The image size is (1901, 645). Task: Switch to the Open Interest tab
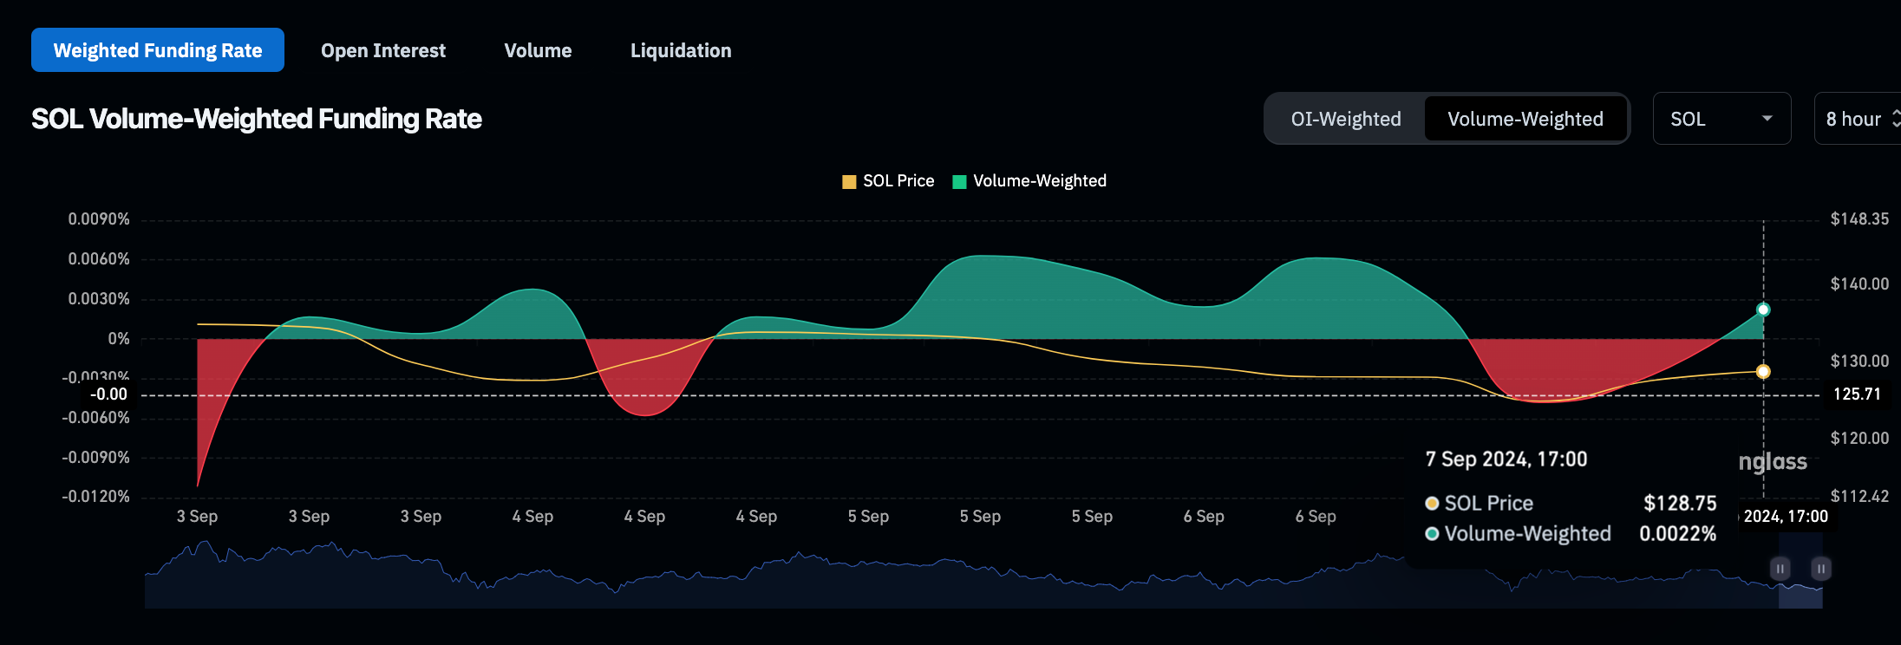(383, 50)
